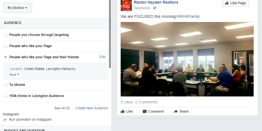Select People who like your Page radio
The height and width of the screenshot is (131, 262).
pos(6,46)
